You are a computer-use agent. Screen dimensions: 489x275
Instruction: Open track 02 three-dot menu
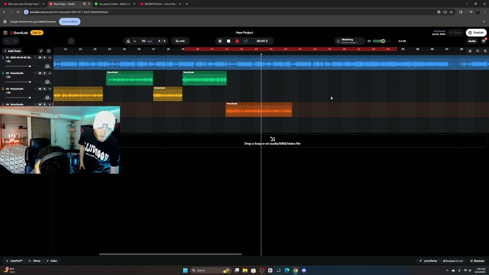pos(35,73)
